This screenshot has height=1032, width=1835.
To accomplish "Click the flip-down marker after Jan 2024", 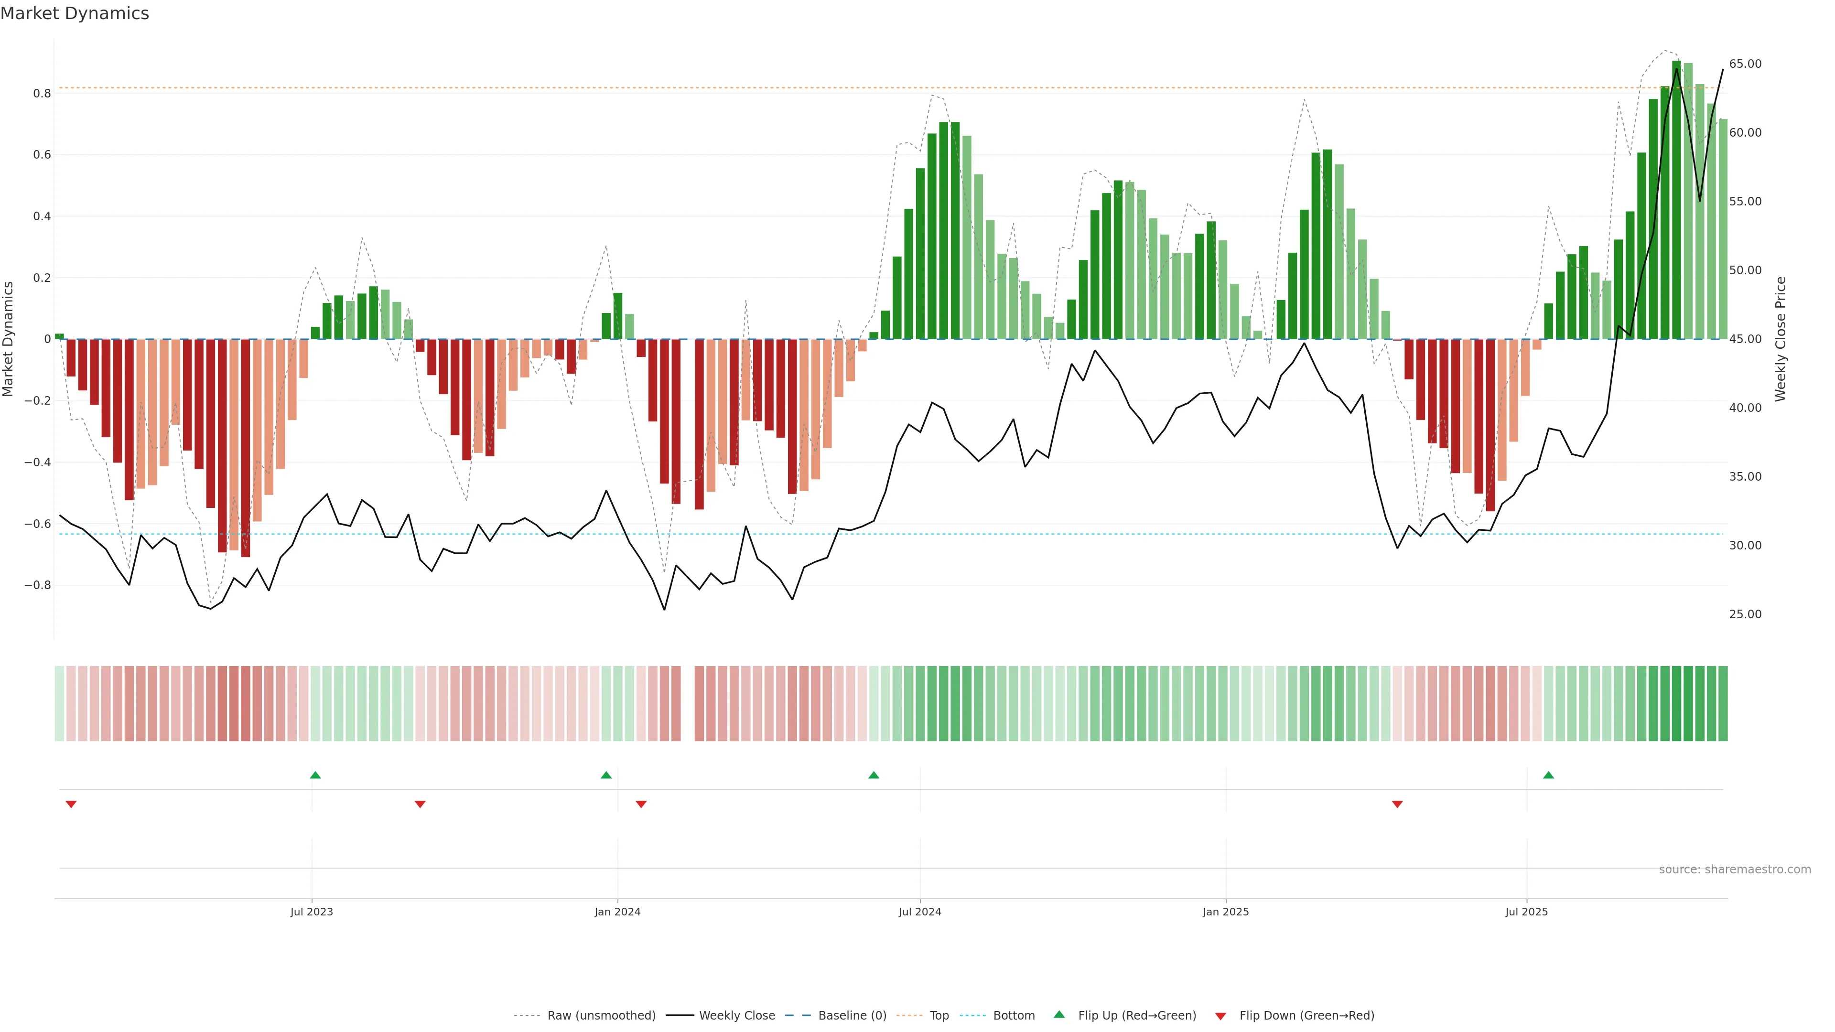I will click(x=641, y=804).
